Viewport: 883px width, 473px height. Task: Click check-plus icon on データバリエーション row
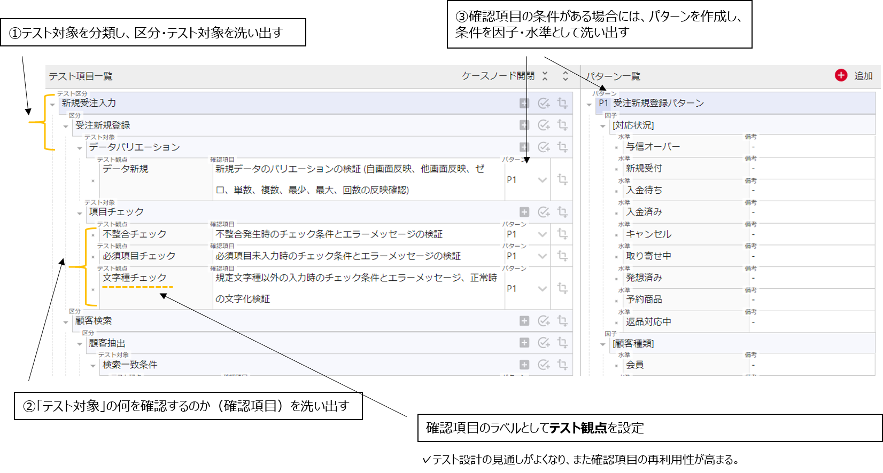(544, 147)
